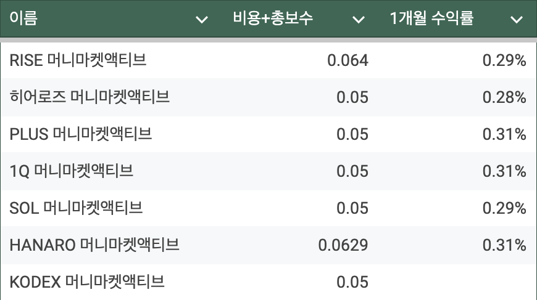Image resolution: width=537 pixels, height=300 pixels.
Task: Select the 히어로즈 머니마켓액티브 row name
Action: [89, 97]
